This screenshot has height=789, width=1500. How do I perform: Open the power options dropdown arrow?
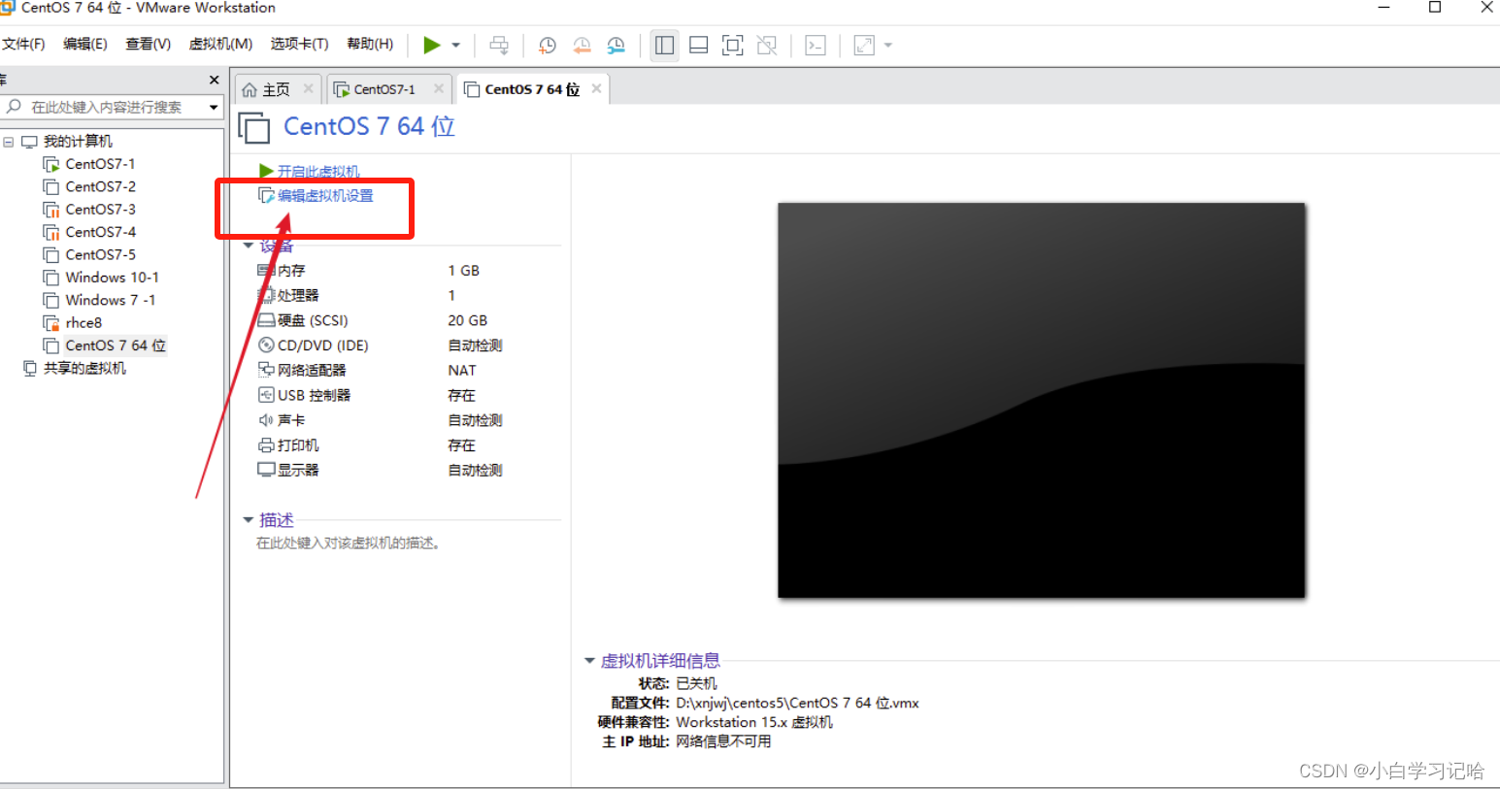click(455, 45)
